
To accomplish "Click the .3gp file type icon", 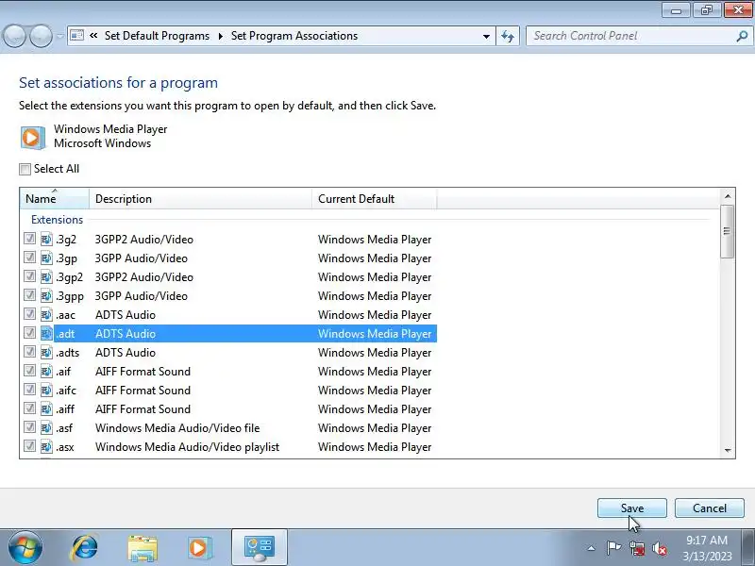I will coord(46,258).
